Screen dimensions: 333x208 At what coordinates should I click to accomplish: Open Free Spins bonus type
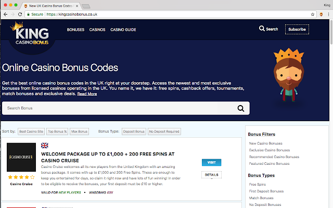pyautogui.click(x=258, y=185)
